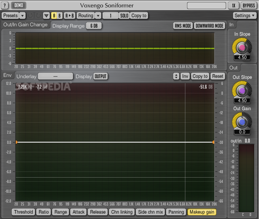259x219 pixels.
Task: Click Copy to in the top toolbar
Action: tap(139, 15)
